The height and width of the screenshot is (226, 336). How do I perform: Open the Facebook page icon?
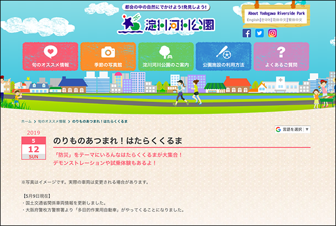tap(246, 33)
